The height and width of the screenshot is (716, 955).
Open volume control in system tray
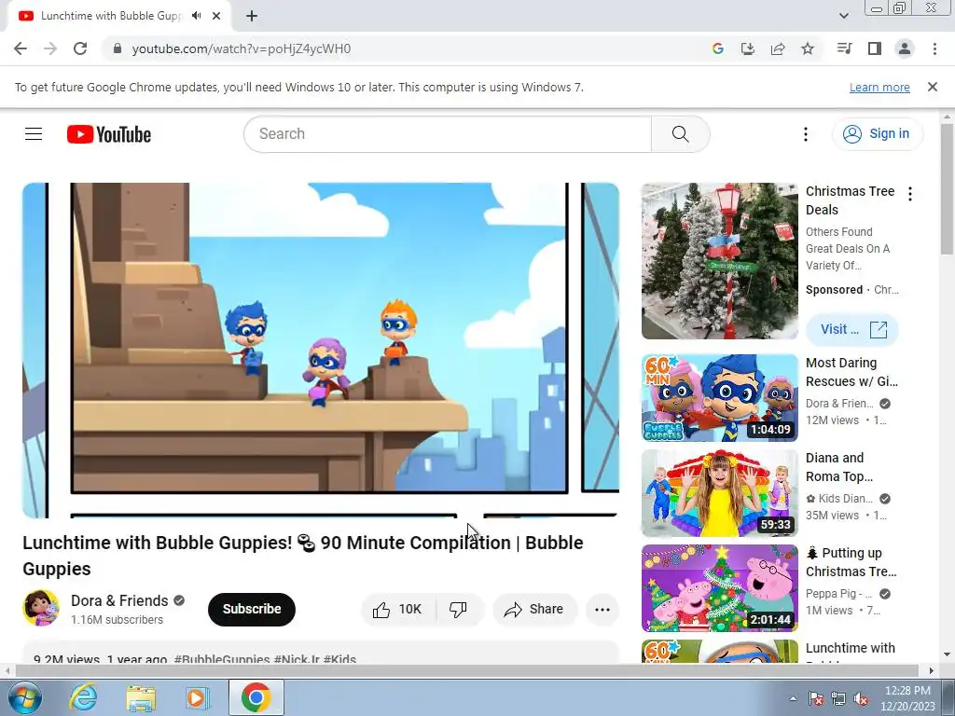pos(861,698)
